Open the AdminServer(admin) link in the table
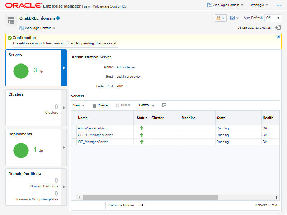This screenshot has height=215, width=287. (93, 128)
